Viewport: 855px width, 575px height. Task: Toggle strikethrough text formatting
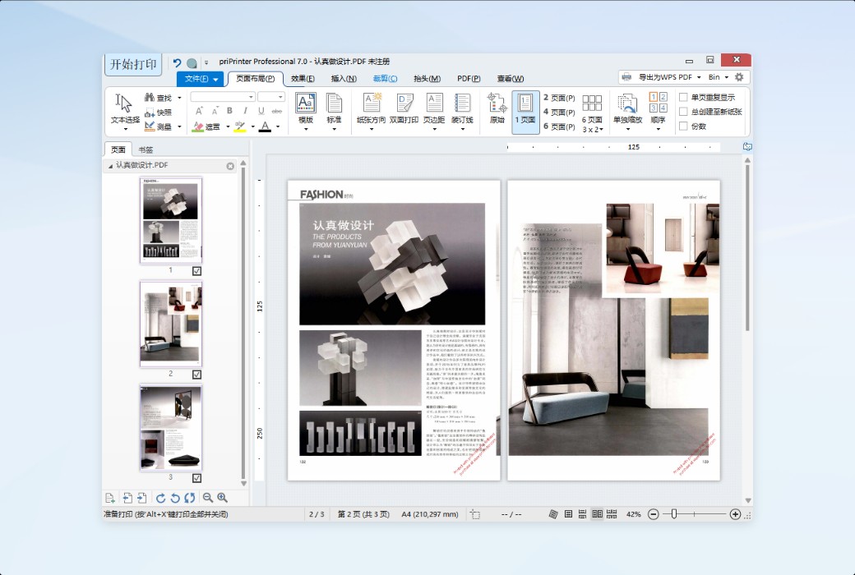[x=277, y=111]
